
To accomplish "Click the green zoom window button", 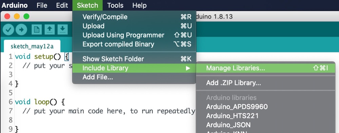I will [26, 16].
